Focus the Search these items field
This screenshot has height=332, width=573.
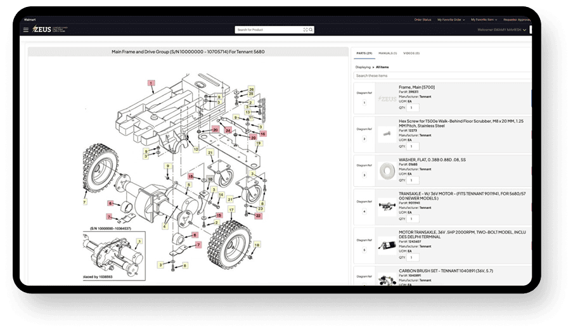pos(442,75)
